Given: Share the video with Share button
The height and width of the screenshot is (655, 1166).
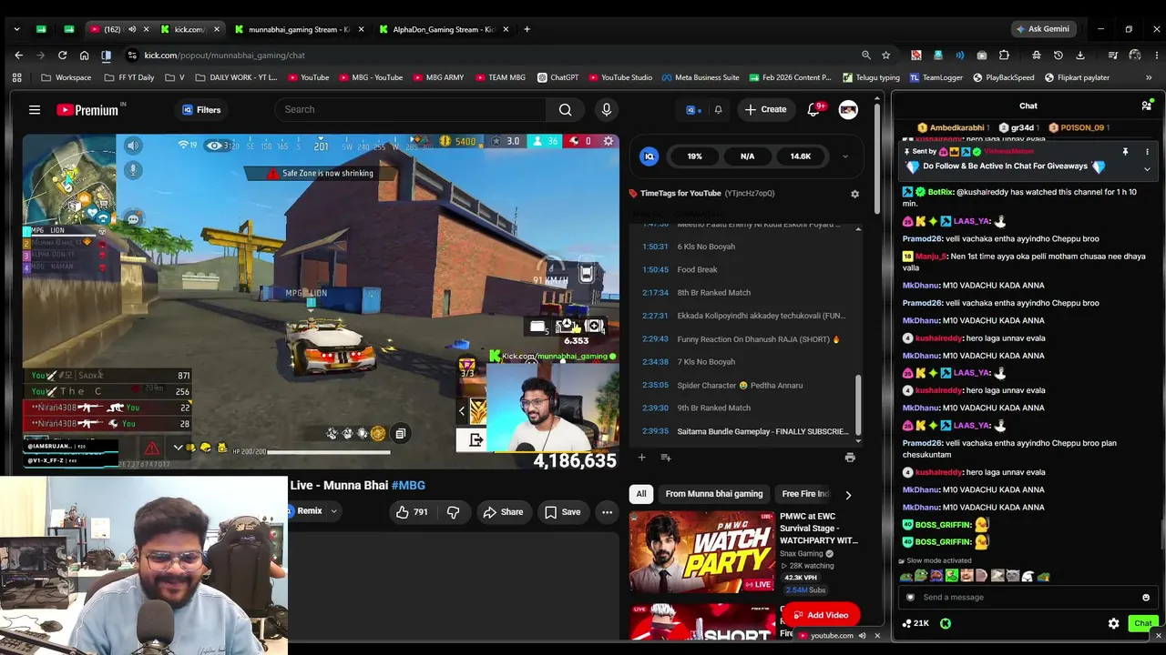Looking at the screenshot, I should click(x=503, y=512).
